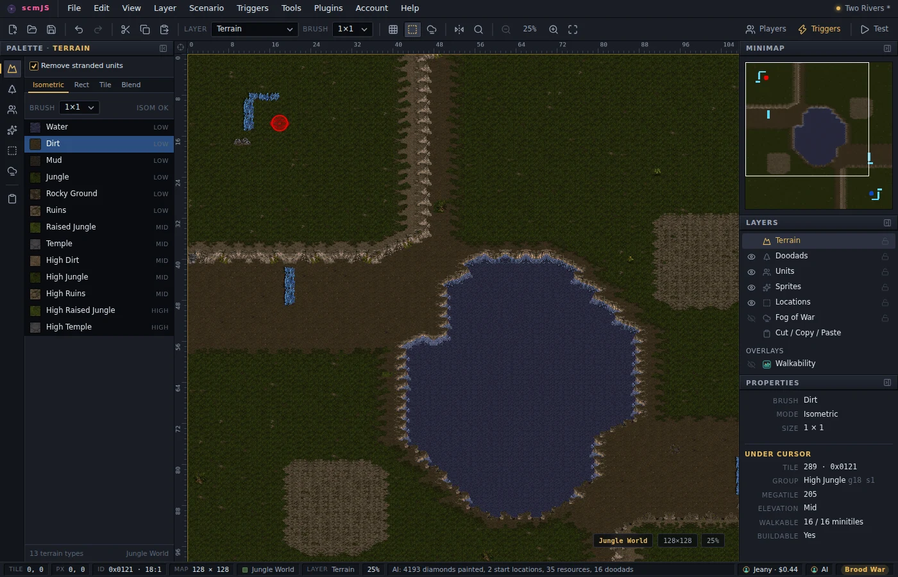
Task: Toggle the grid display icon
Action: coord(393,29)
